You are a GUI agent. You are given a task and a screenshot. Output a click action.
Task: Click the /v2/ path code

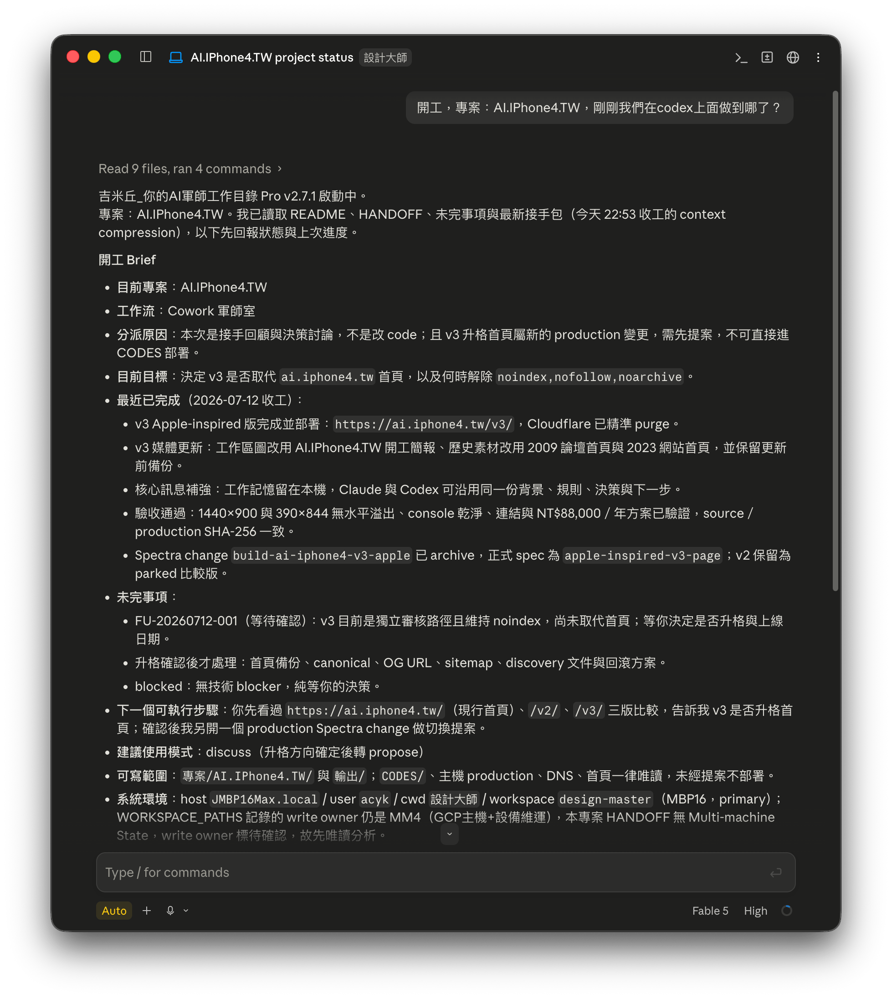click(x=544, y=710)
